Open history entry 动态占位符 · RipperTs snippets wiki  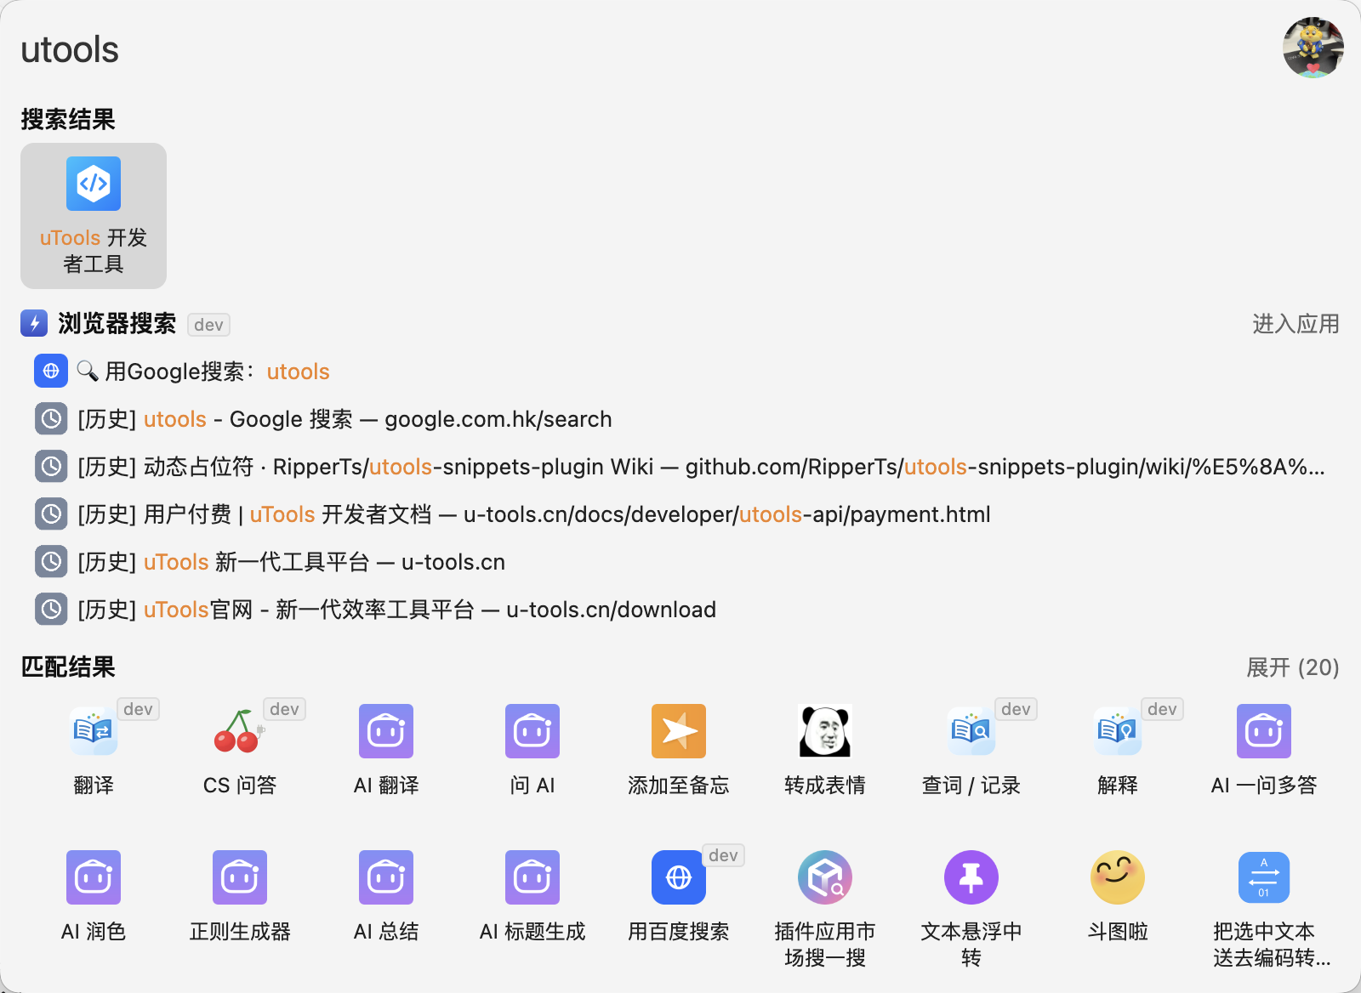click(x=680, y=466)
